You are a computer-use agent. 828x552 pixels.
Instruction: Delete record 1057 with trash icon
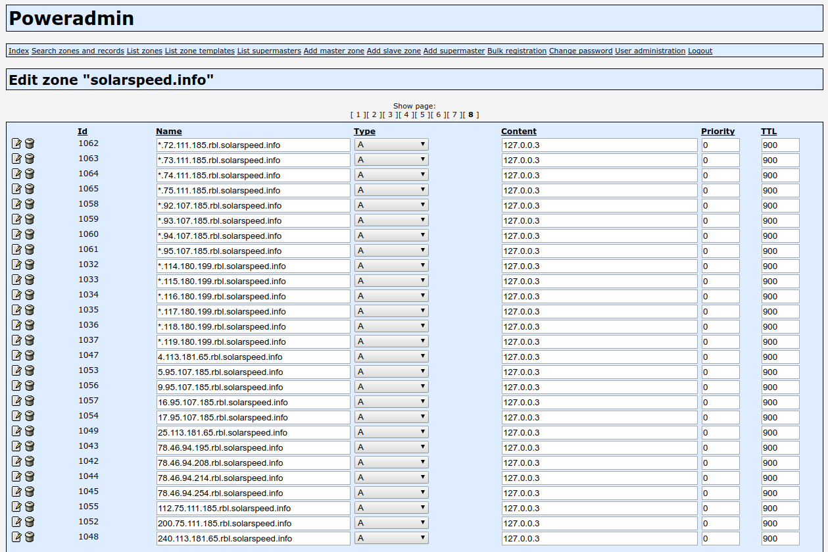point(30,401)
